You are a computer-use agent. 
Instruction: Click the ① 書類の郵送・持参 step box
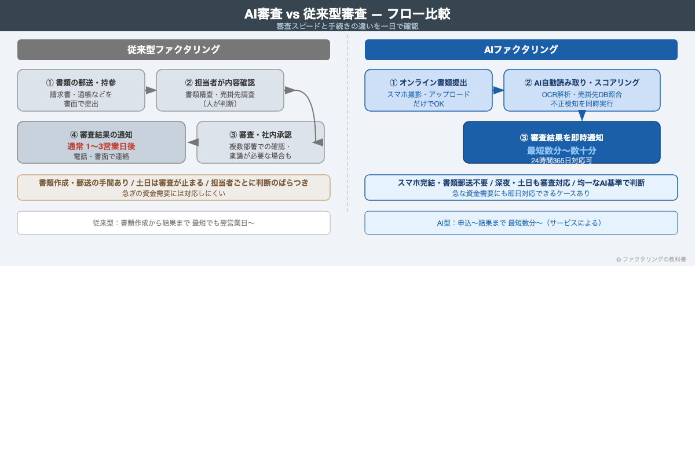coord(81,90)
